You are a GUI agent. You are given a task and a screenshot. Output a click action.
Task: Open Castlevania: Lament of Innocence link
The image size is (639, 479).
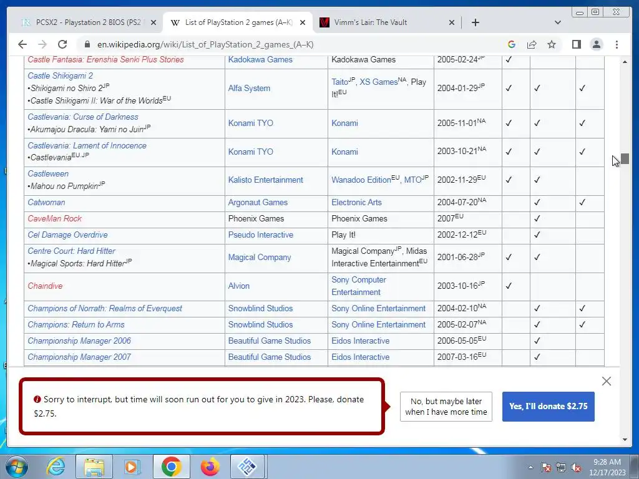pyautogui.click(x=87, y=145)
